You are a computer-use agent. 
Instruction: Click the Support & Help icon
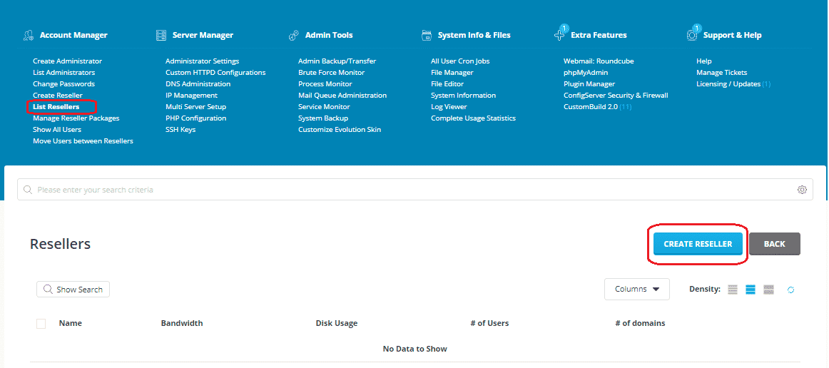pos(692,36)
